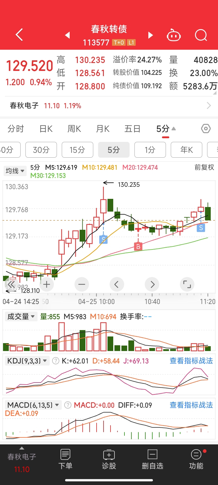Select the 30分 period option
This screenshot has height=485, width=218.
tap(41, 150)
